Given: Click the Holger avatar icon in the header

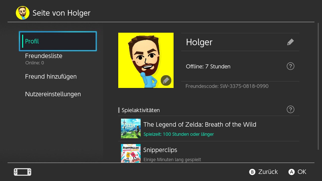Looking at the screenshot, I should [23, 13].
